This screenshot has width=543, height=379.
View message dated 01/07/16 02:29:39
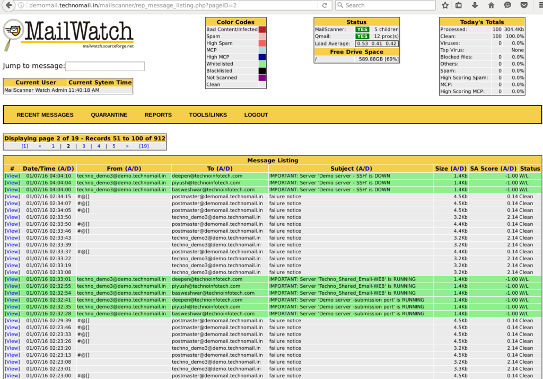point(12,321)
